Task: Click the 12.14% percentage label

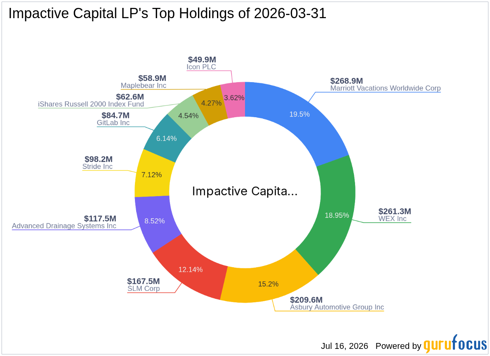Action: pos(190,270)
